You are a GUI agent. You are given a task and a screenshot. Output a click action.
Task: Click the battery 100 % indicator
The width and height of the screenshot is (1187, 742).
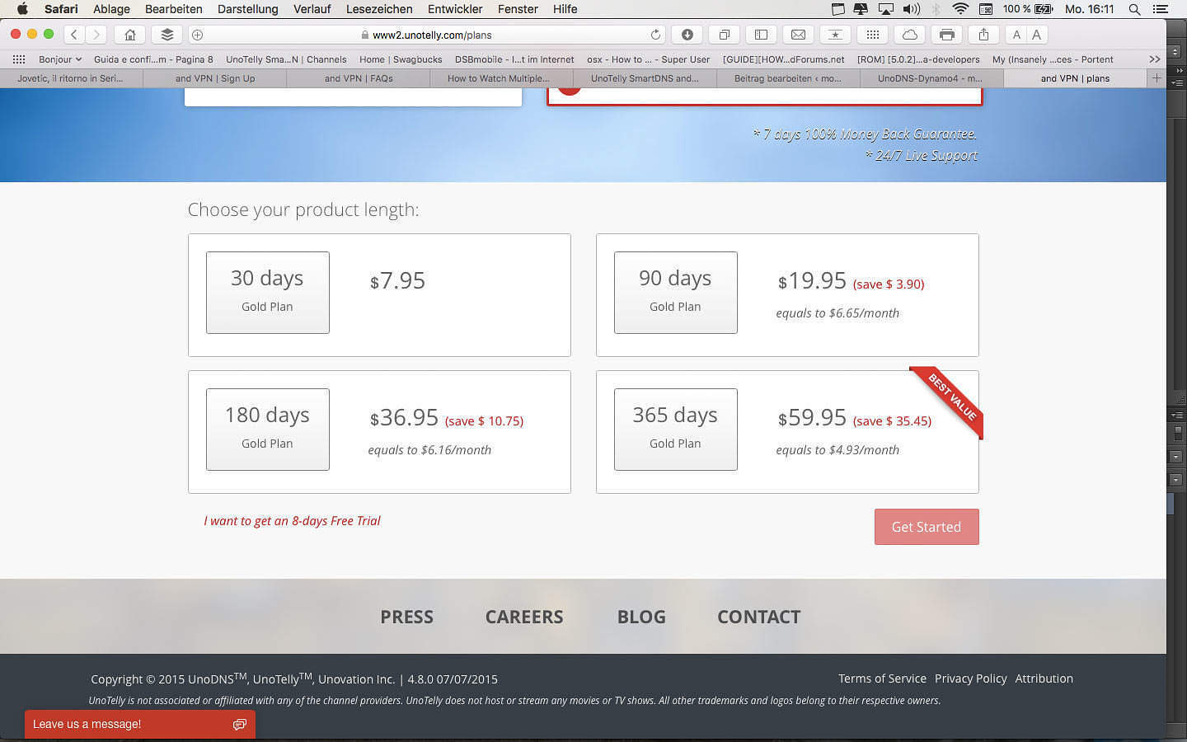[1028, 9]
